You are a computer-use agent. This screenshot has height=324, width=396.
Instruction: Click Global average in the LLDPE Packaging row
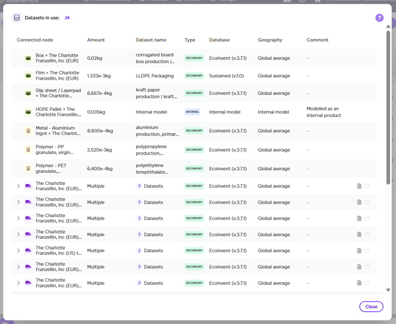pos(274,76)
